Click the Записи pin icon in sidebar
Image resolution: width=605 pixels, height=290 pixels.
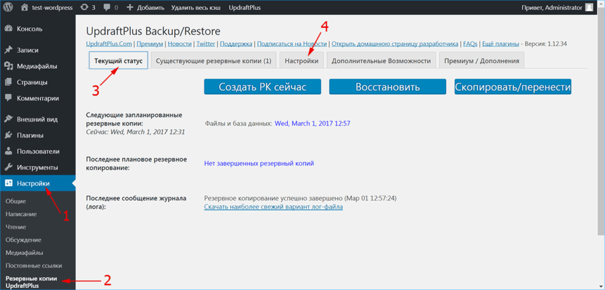coord(8,50)
